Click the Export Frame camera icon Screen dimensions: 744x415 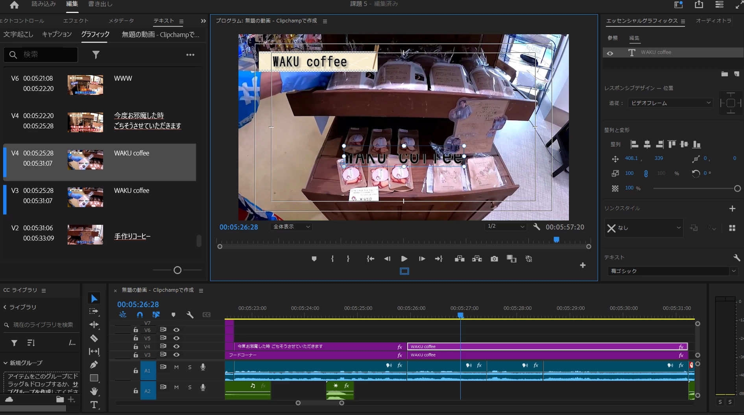tap(494, 259)
